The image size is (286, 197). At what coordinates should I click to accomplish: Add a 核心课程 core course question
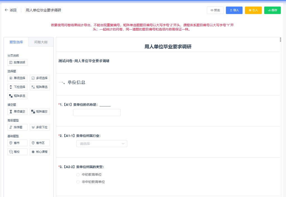pyautogui.click(x=40, y=152)
